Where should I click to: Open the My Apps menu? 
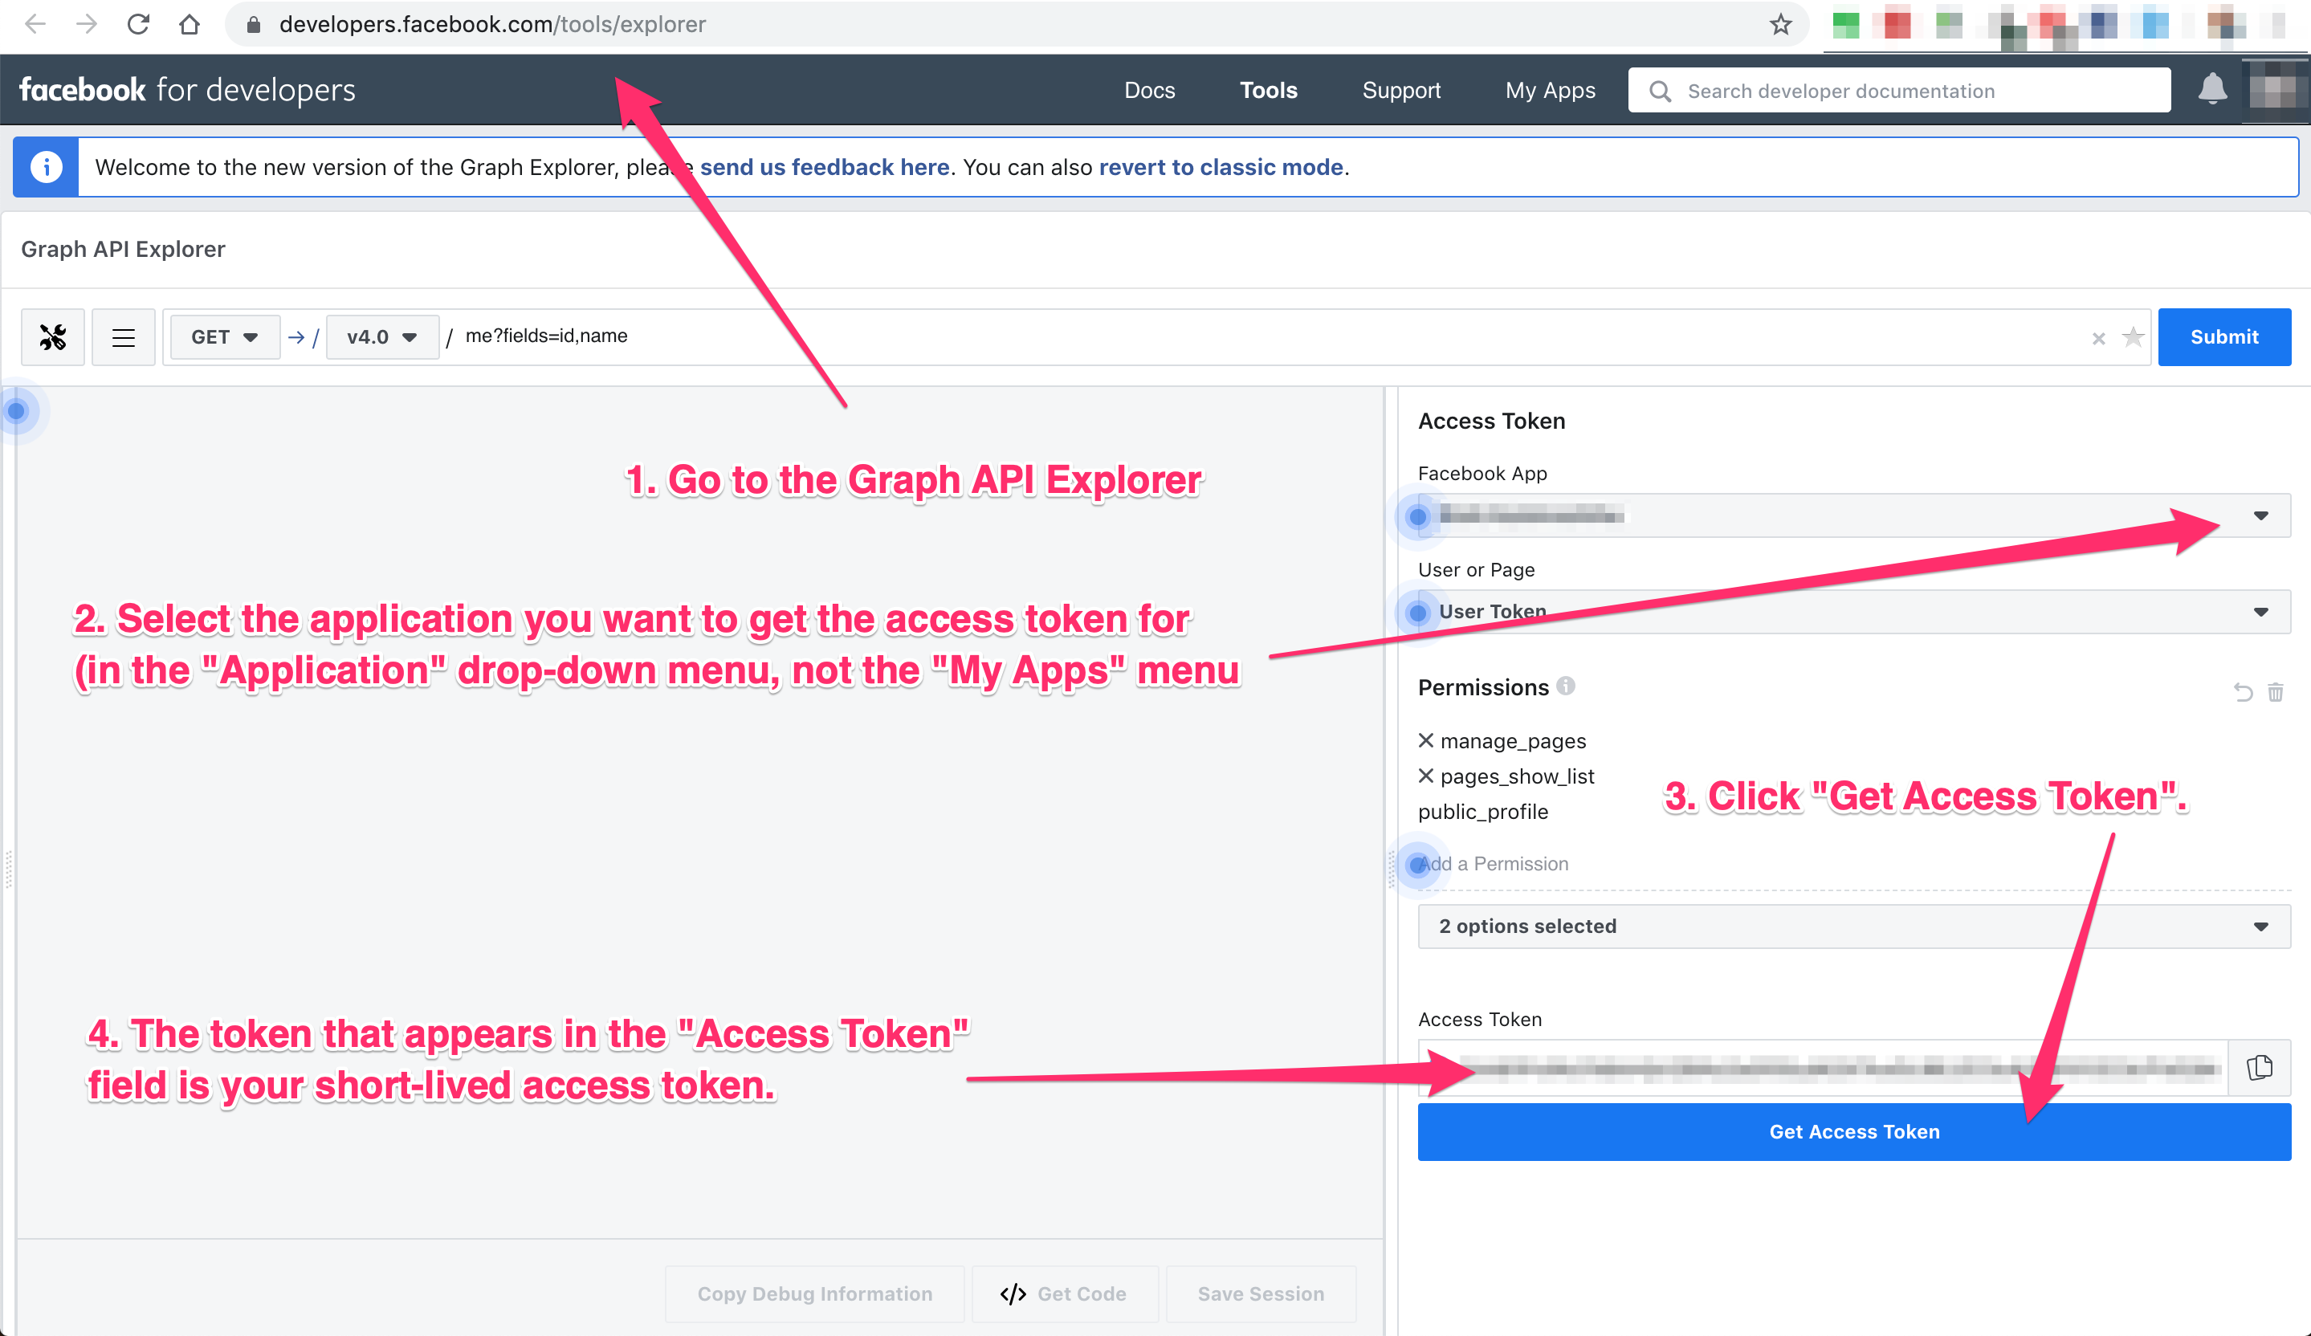pos(1550,90)
